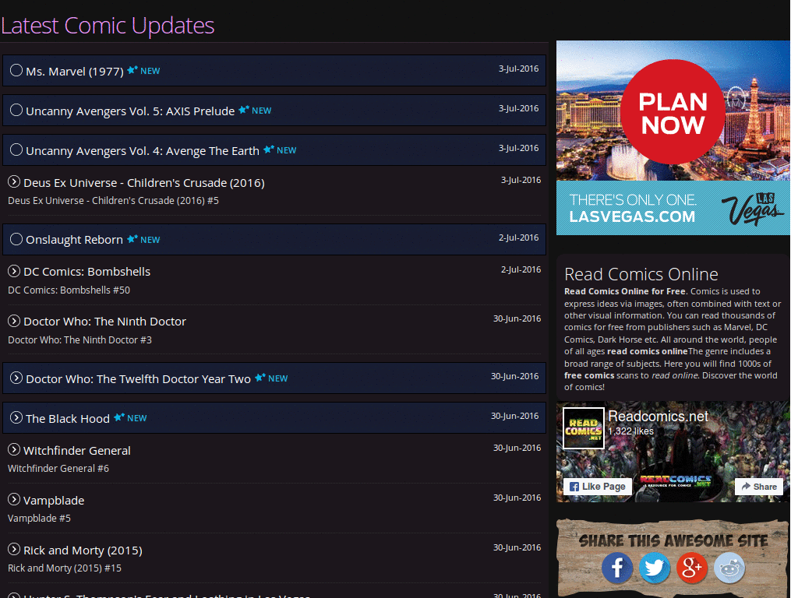
Task: Open the Vampblade title link
Action: tap(54, 501)
